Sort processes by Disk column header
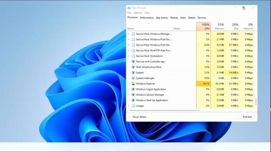Screen dimensions: 271x152 coord(232,27)
